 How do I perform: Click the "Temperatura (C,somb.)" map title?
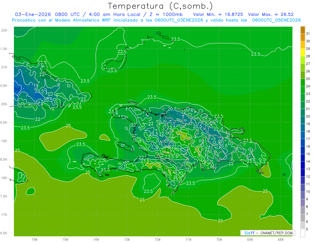click(160, 6)
